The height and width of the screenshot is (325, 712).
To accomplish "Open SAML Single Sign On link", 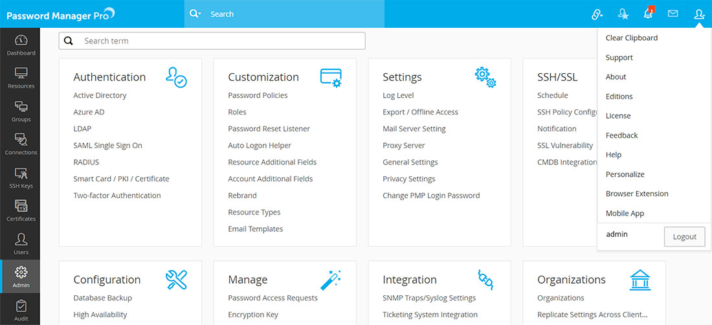I will [107, 146].
